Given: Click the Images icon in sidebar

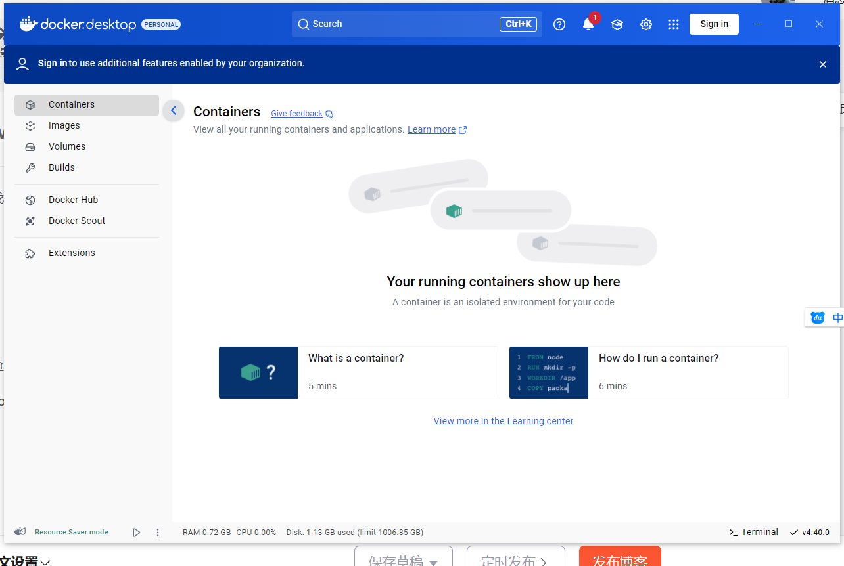Looking at the screenshot, I should (x=30, y=126).
